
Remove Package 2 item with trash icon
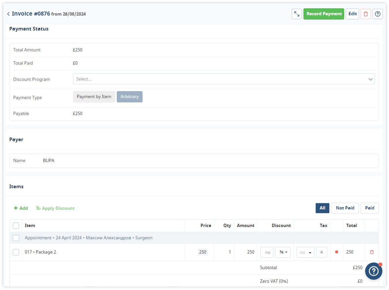coord(372,252)
